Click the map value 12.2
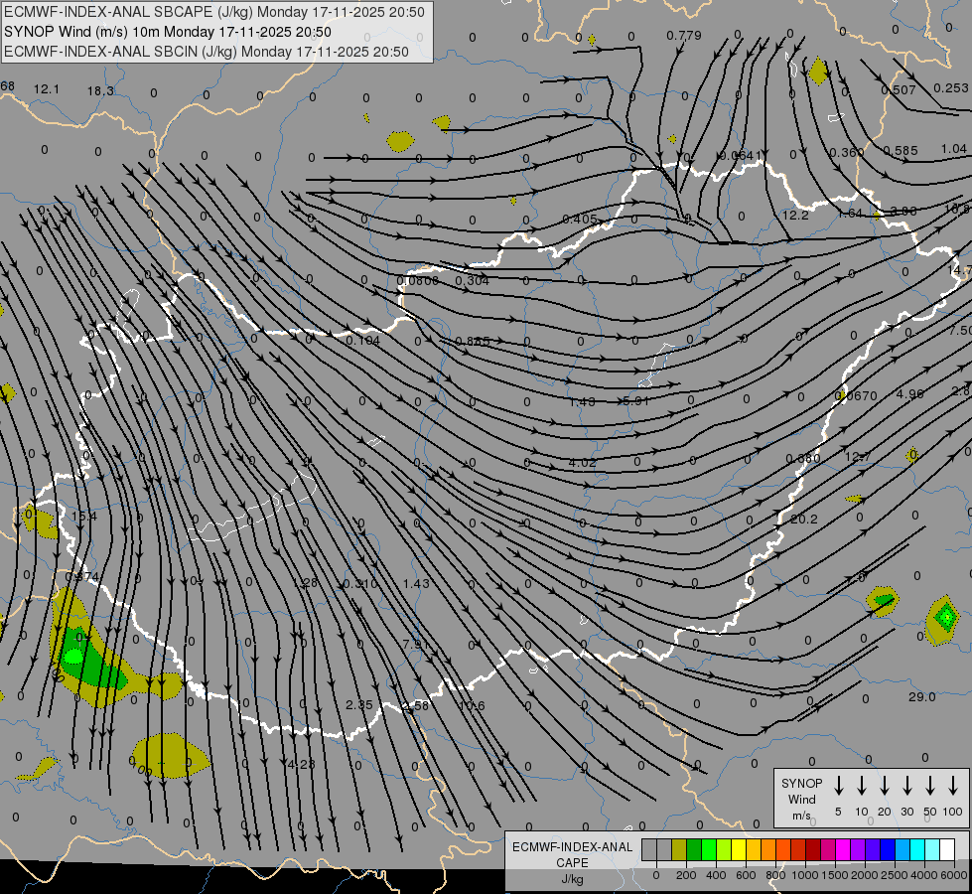The width and height of the screenshot is (972, 894). click(795, 216)
